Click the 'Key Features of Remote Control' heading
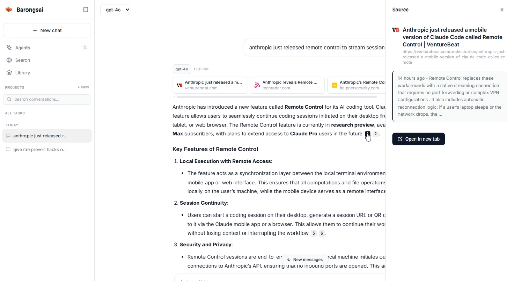 215,149
